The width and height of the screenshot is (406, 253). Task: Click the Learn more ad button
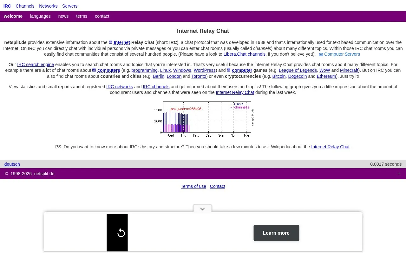pyautogui.click(x=276, y=233)
